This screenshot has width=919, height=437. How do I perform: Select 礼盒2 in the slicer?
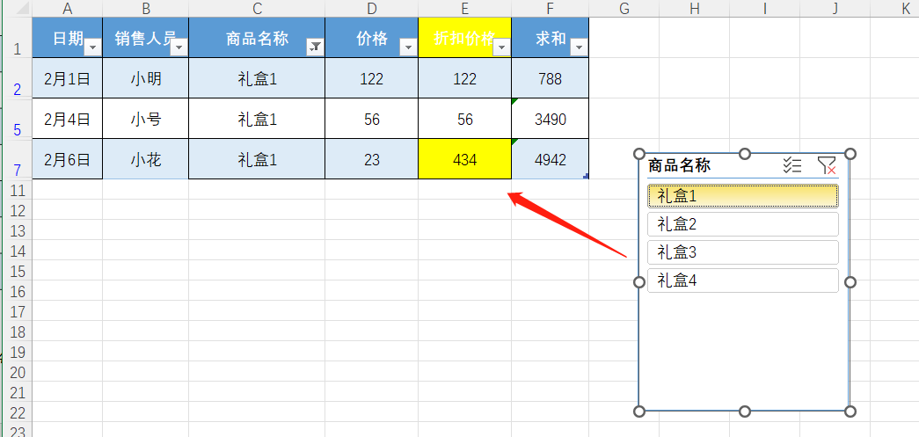[x=743, y=224]
